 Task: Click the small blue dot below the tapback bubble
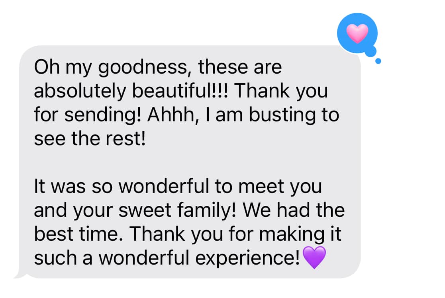tap(378, 61)
